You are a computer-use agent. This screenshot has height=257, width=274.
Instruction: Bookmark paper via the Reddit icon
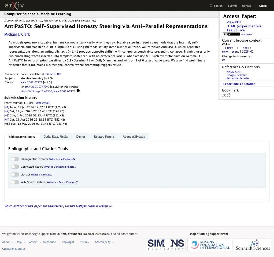(x=228, y=95)
